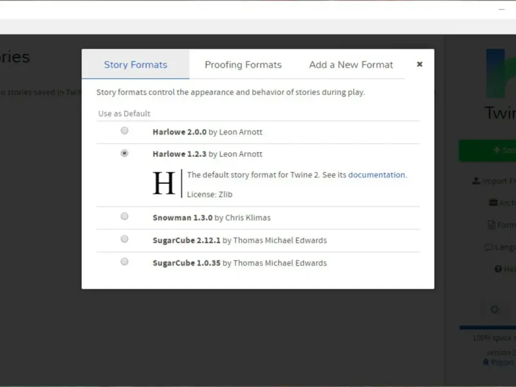Click the Harlowe H logo icon
Image resolution: width=516 pixels, height=387 pixels.
click(x=164, y=183)
